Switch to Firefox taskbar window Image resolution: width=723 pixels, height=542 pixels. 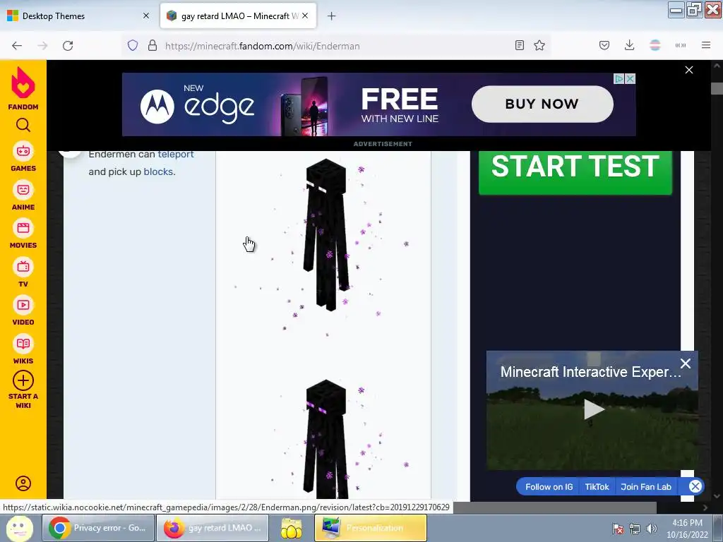click(212, 528)
